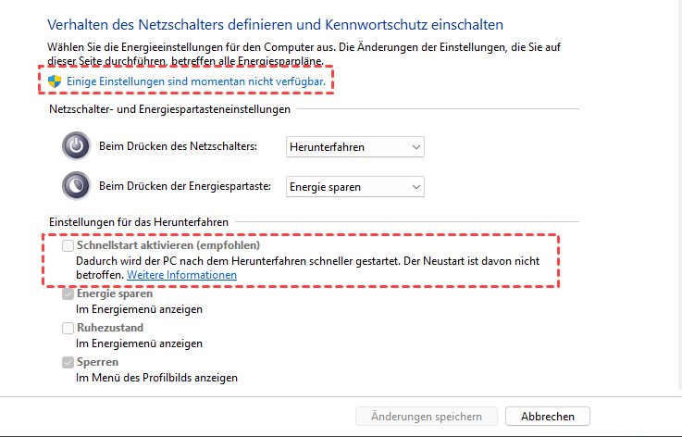Click the 'Beim Drücken des Netzschalters' label
Screen dimensions: 682x437
[178, 147]
